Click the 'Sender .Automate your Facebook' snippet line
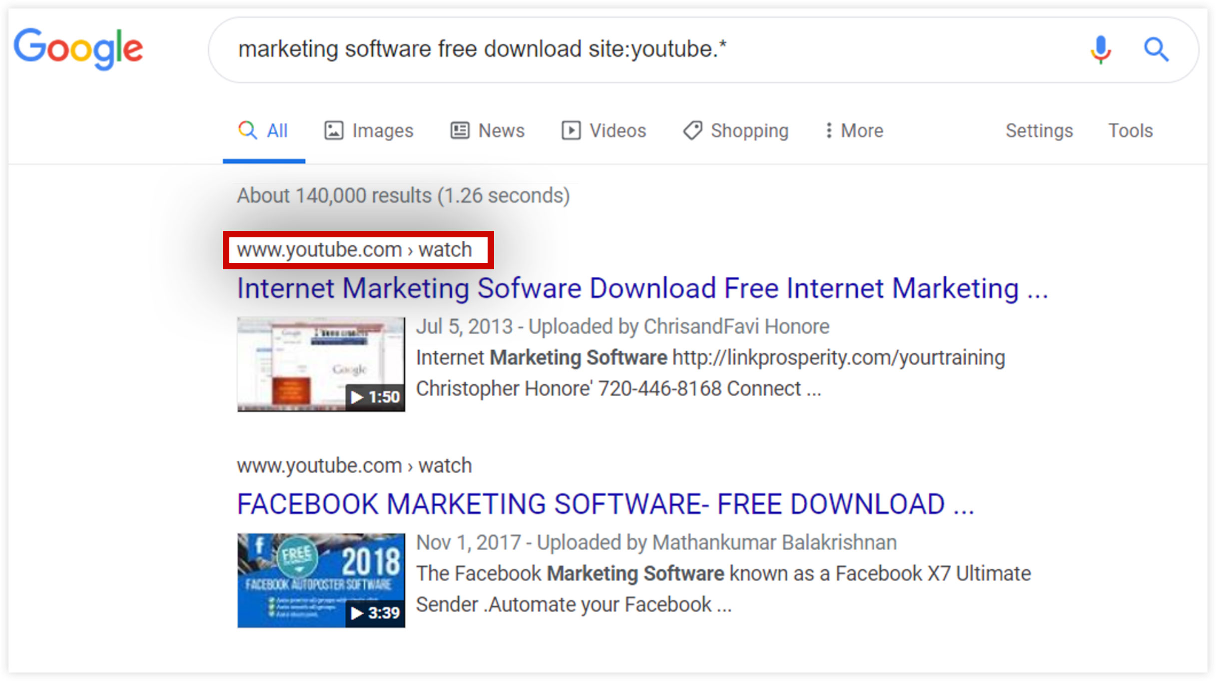The height and width of the screenshot is (681, 1216). [x=574, y=605]
